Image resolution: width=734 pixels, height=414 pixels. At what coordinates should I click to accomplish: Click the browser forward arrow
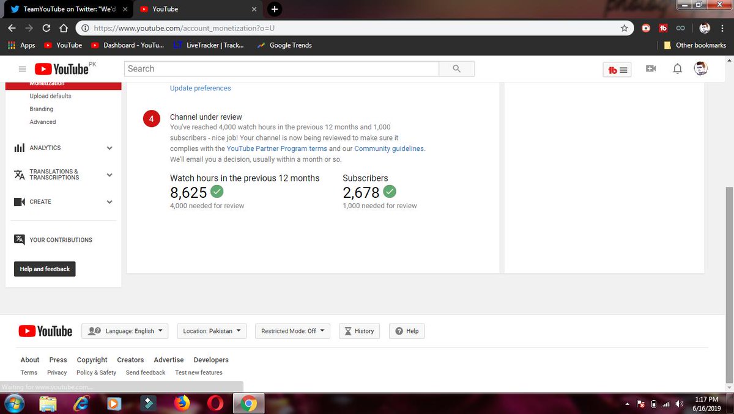click(x=29, y=28)
